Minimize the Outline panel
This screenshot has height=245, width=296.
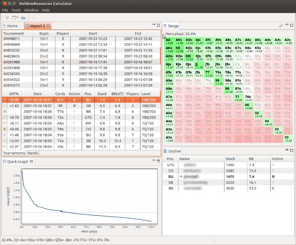(x=287, y=150)
